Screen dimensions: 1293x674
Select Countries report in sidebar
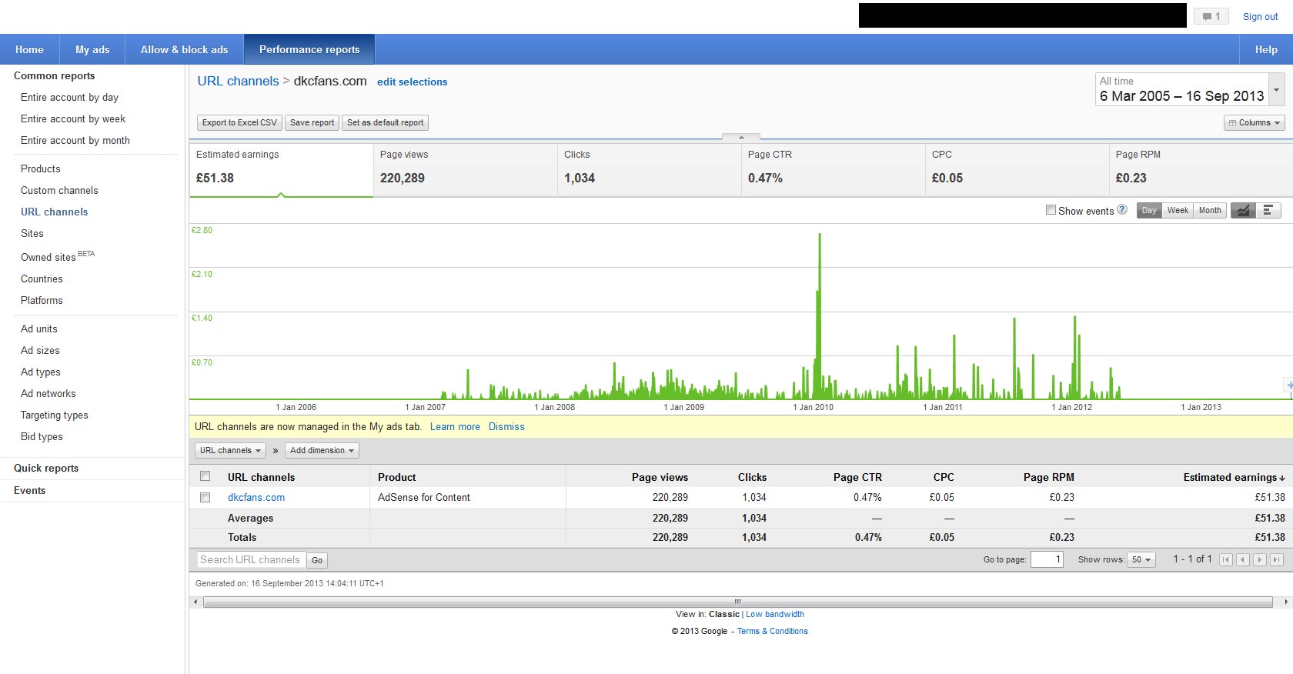point(42,279)
